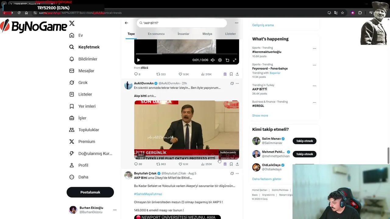This screenshot has width=390, height=219.
Task: Open Listeler icon in sidebar
Action: point(72,94)
